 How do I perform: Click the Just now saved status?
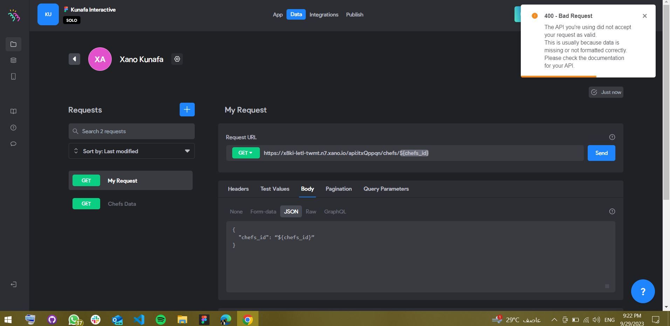[x=606, y=92]
